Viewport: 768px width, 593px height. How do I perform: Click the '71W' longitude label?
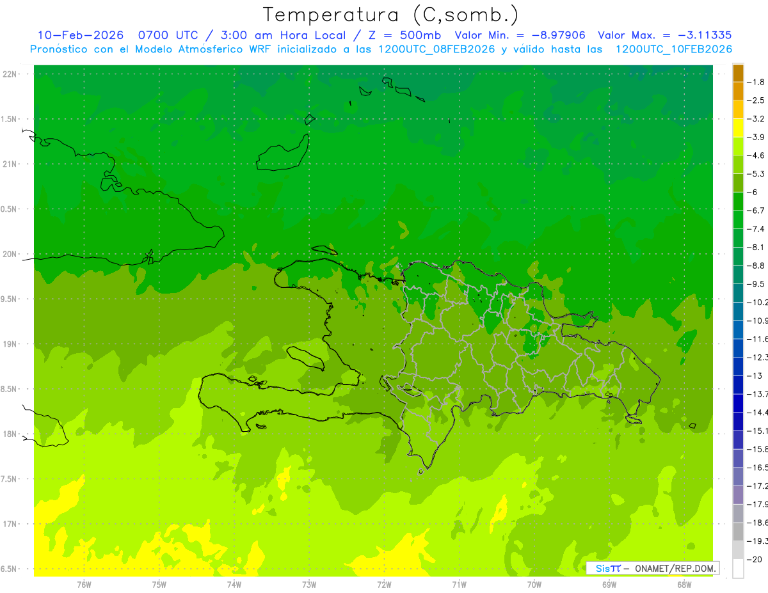[459, 585]
